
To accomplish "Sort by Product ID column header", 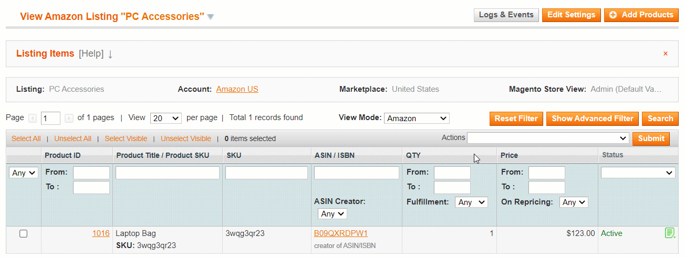I will click(63, 155).
